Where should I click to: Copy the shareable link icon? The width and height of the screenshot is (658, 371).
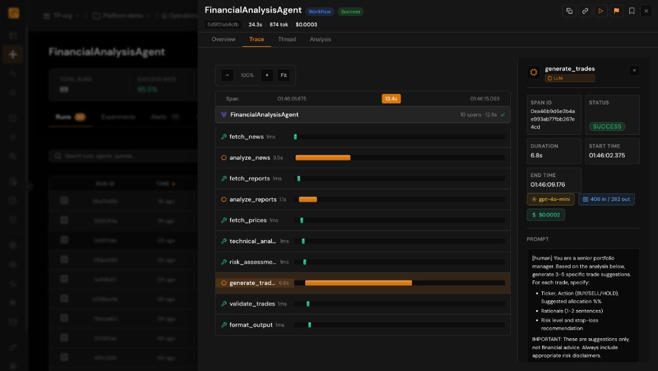pos(585,11)
